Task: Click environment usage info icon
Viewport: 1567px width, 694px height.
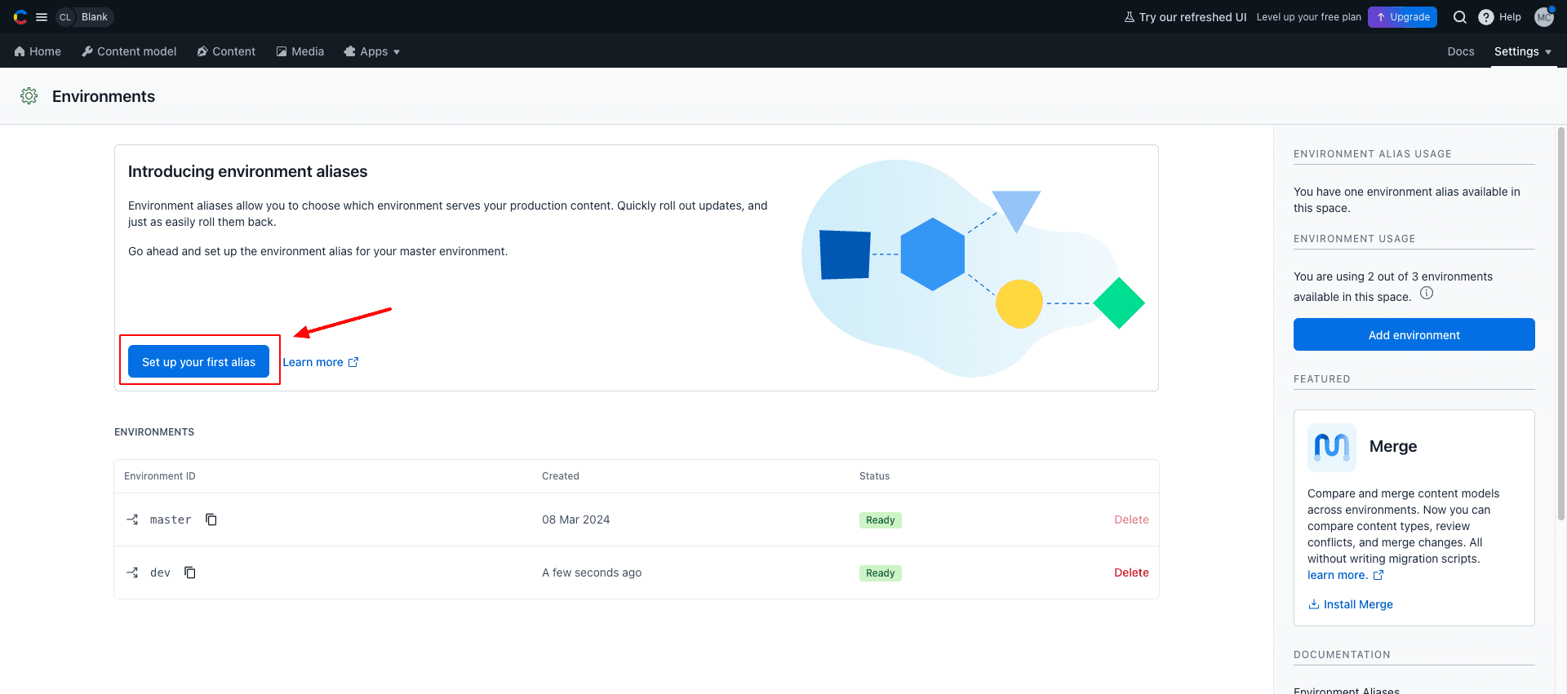Action: (x=1427, y=294)
